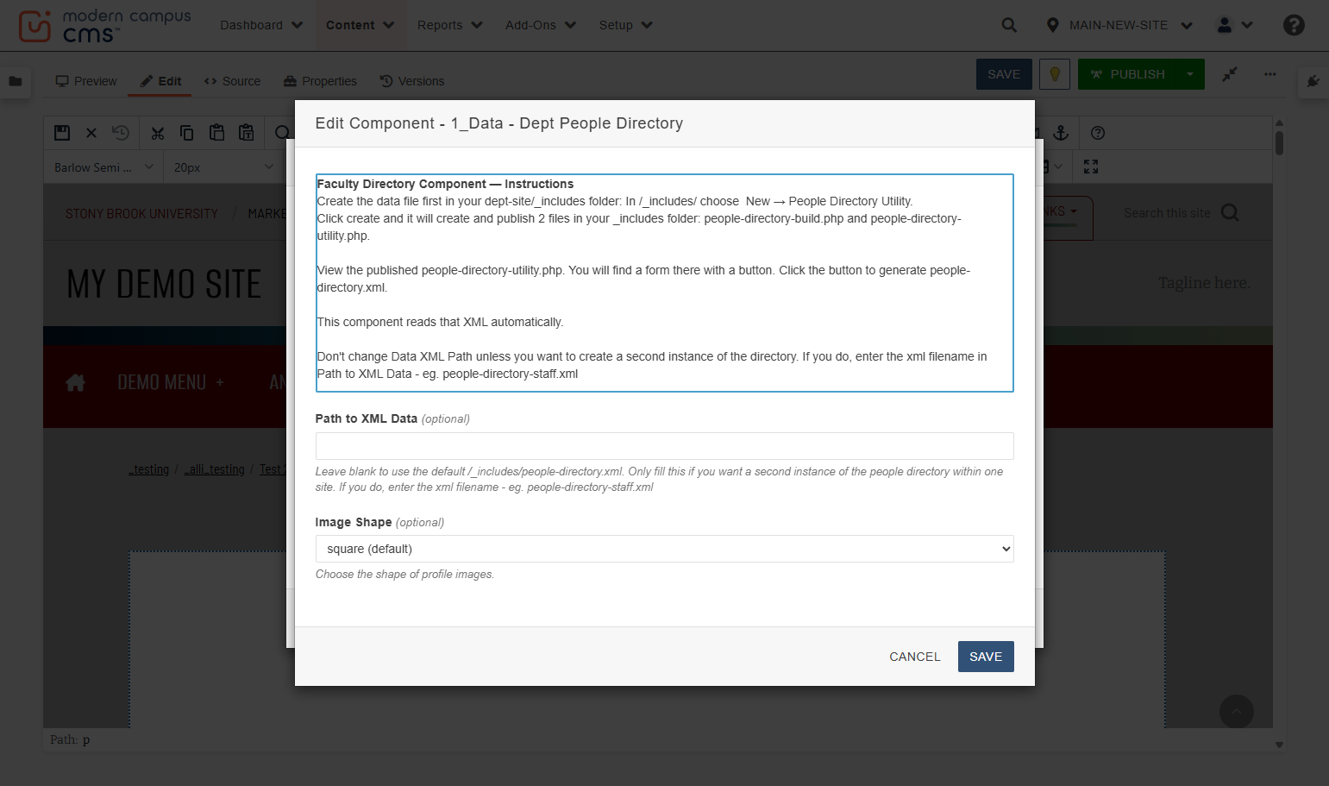Open the top-right help question icon
The height and width of the screenshot is (786, 1329).
[1294, 25]
